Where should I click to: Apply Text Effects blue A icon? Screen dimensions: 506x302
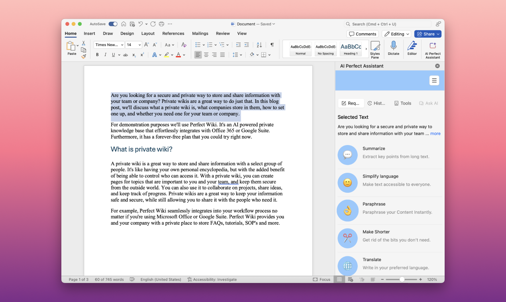point(154,55)
